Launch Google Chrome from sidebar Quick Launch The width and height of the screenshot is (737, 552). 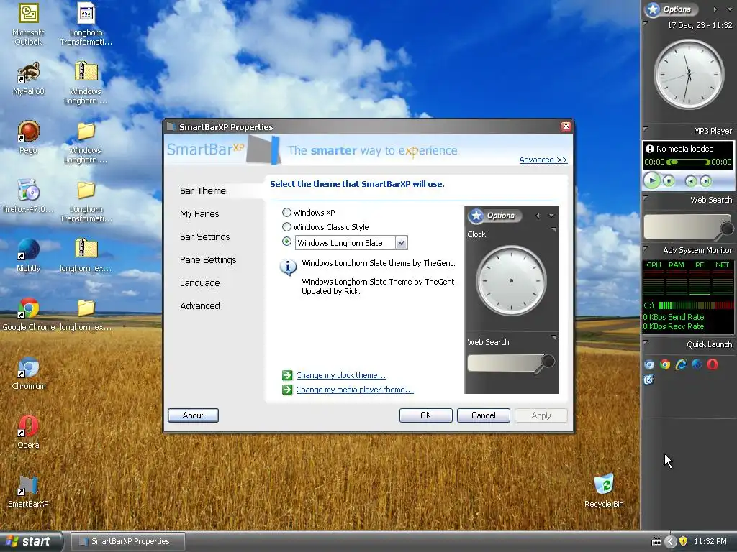[665, 364]
